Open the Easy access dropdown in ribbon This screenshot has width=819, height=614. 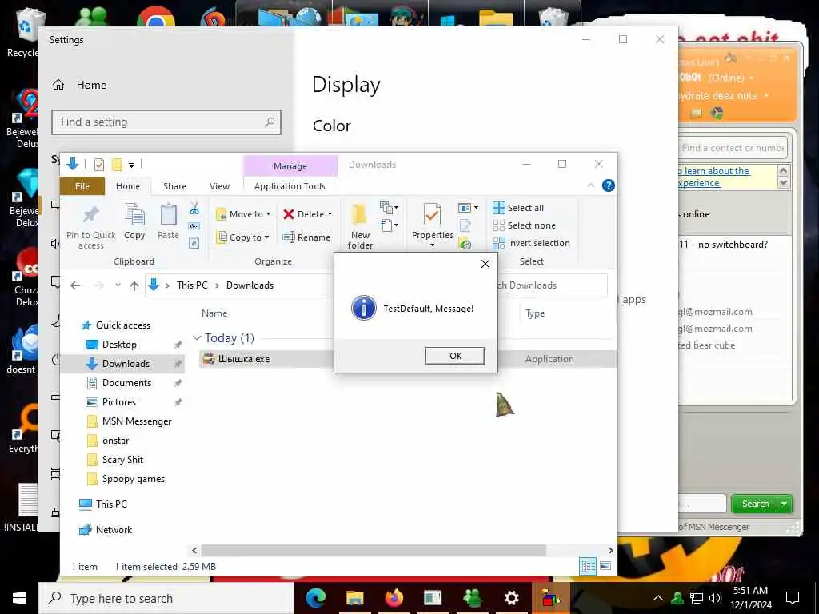390,225
